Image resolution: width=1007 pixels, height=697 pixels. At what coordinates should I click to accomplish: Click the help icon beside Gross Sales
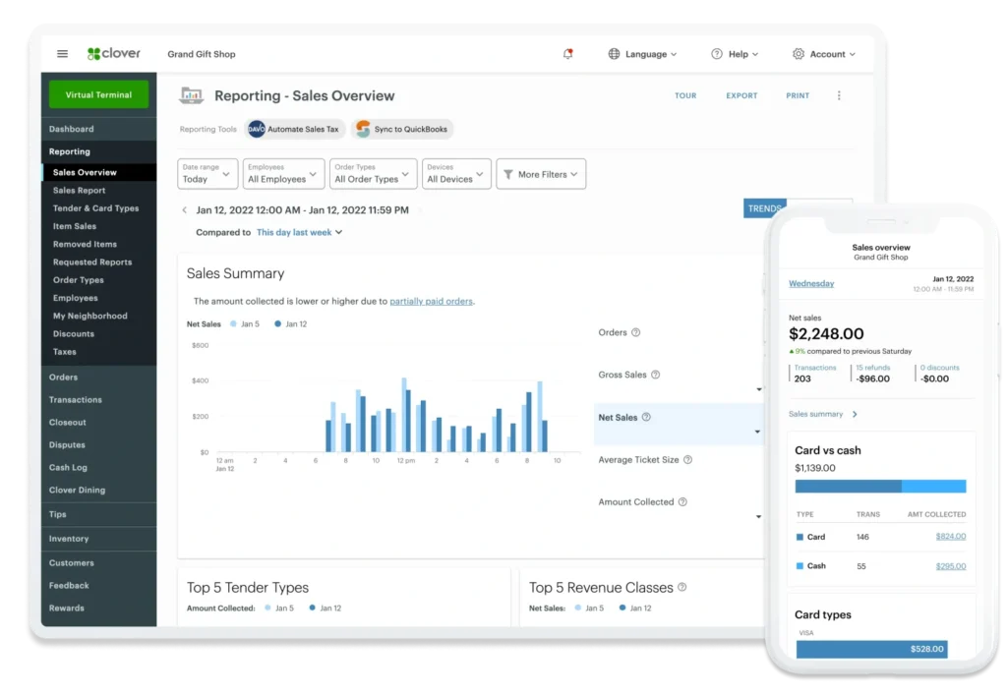click(656, 375)
